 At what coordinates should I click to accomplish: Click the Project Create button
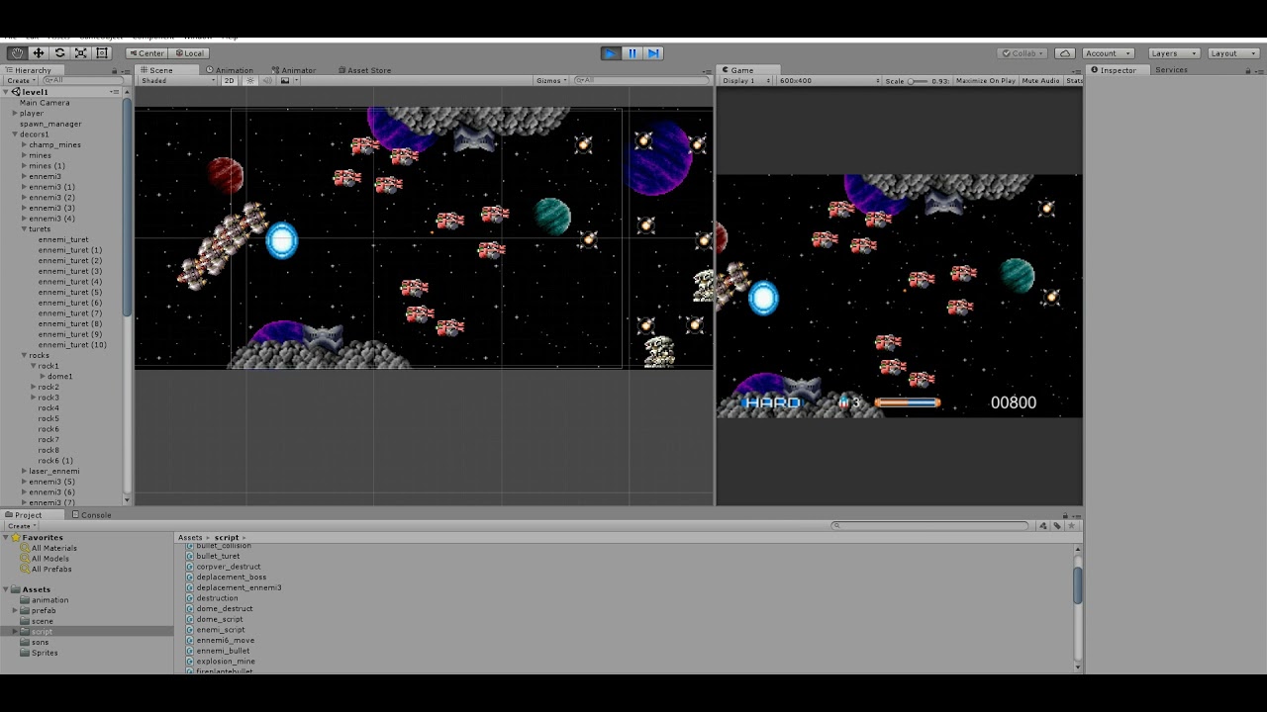click(x=20, y=526)
